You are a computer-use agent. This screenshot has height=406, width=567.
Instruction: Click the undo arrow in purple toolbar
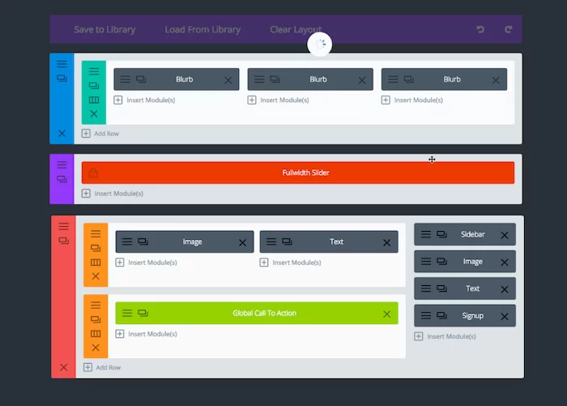tap(480, 30)
